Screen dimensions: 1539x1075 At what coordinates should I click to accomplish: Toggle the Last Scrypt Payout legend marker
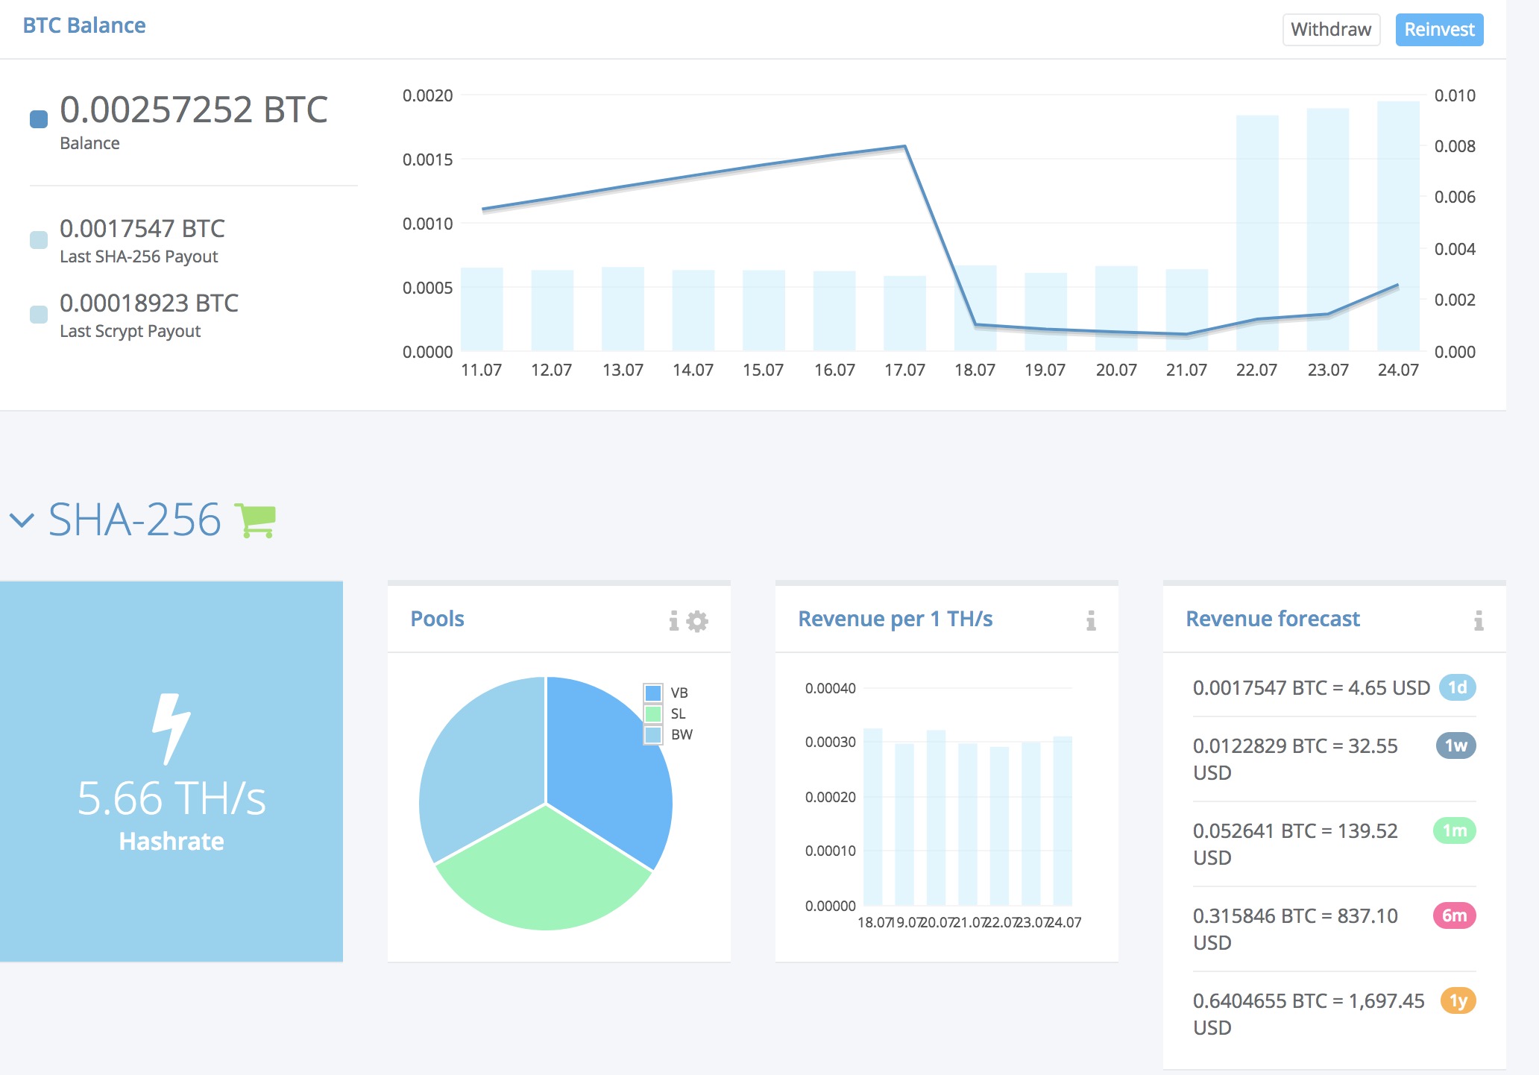(x=39, y=314)
